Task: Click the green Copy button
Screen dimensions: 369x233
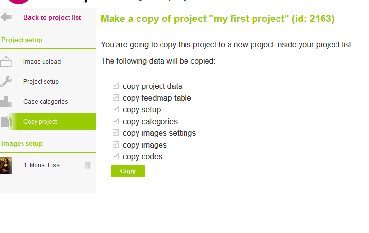Action: [128, 171]
